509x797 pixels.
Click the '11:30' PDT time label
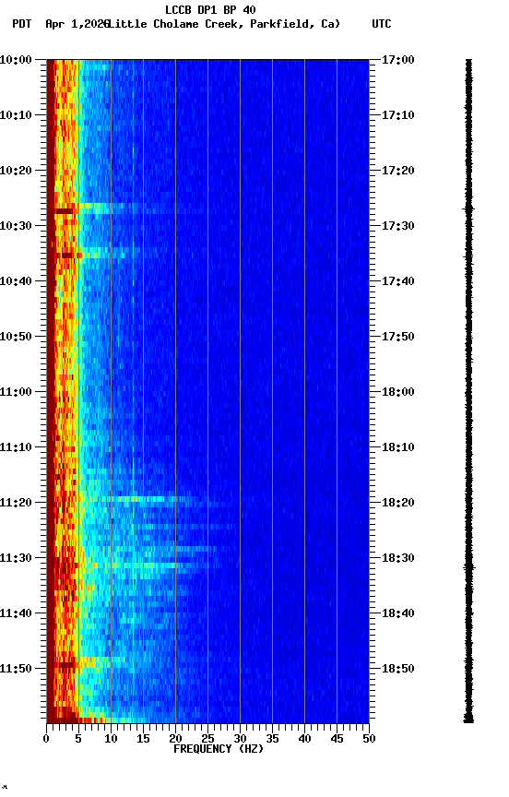click(x=16, y=559)
